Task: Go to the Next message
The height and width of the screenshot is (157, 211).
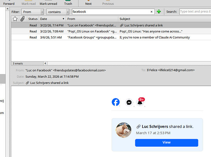Action: pyautogui.click(x=88, y=3)
